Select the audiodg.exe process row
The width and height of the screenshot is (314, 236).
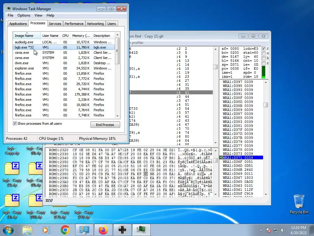[64, 42]
